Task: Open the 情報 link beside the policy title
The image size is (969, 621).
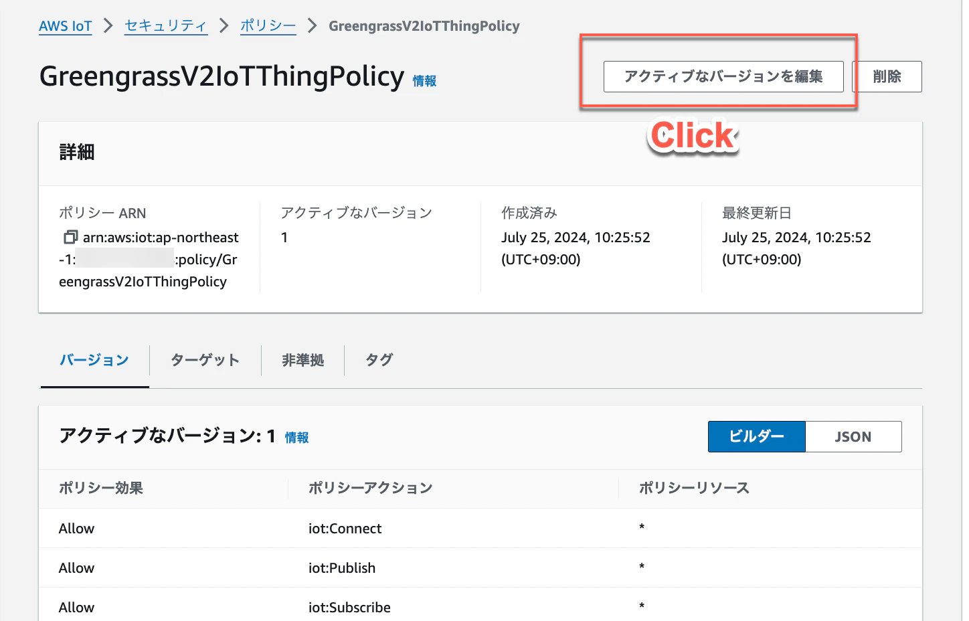Action: click(424, 81)
